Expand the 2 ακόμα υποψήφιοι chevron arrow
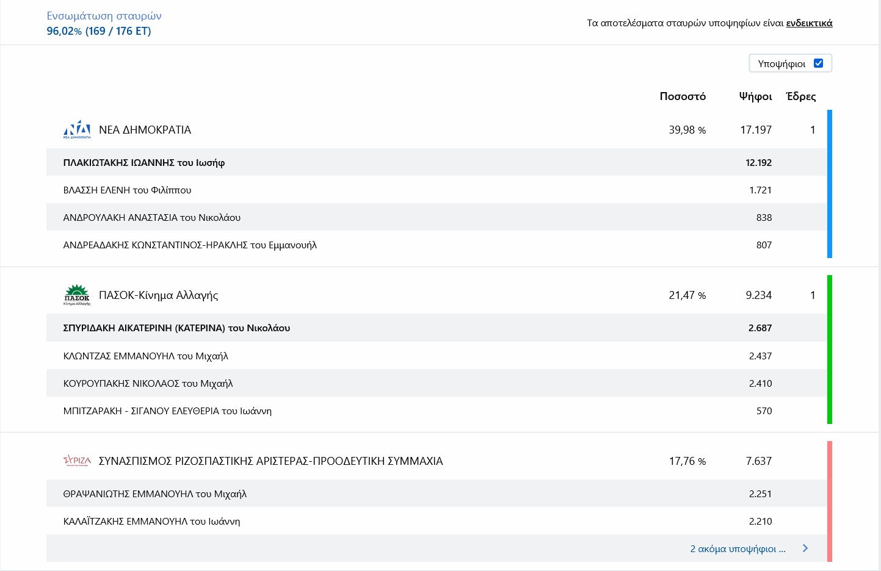The width and height of the screenshot is (881, 571). point(805,548)
